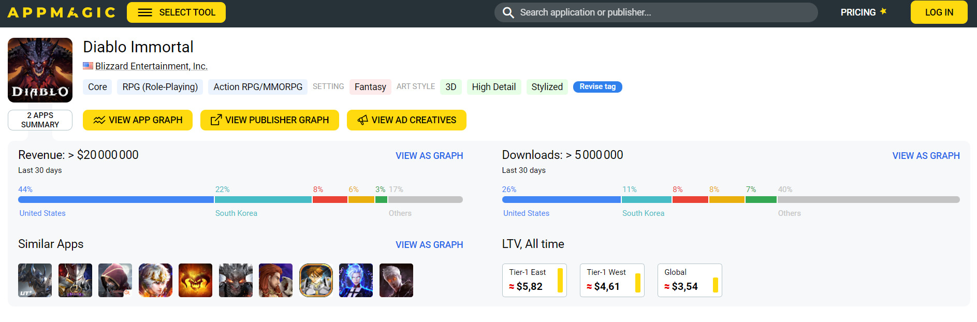Image resolution: width=977 pixels, height=322 pixels.
Task: Click View As Graph for Revenue
Action: (429, 156)
